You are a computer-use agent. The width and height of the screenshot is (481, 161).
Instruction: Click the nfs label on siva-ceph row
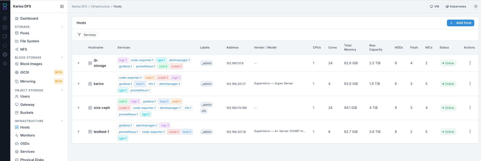point(204,111)
